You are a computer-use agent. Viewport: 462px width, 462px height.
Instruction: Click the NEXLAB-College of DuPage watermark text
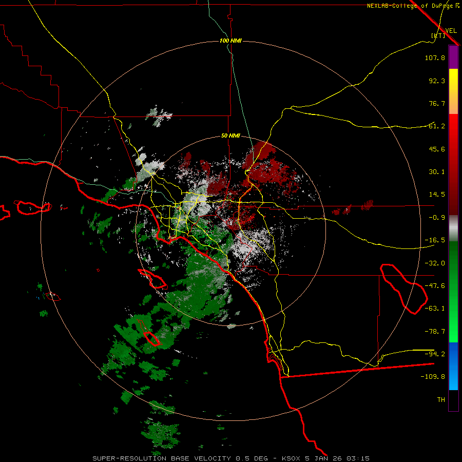tap(413, 6)
